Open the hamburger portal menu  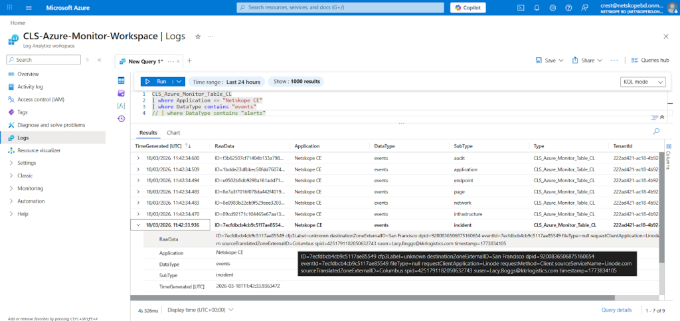tap(29, 7)
